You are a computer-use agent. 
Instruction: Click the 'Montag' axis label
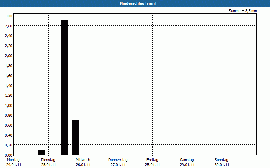(13, 160)
